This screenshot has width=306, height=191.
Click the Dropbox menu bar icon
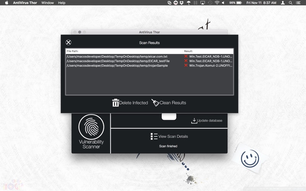[x=182, y=3]
